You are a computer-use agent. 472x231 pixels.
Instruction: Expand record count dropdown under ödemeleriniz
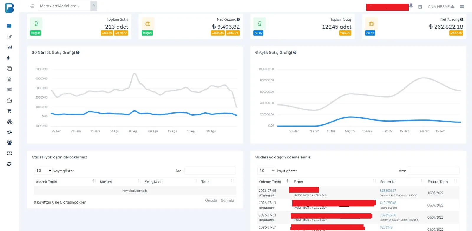click(x=267, y=171)
